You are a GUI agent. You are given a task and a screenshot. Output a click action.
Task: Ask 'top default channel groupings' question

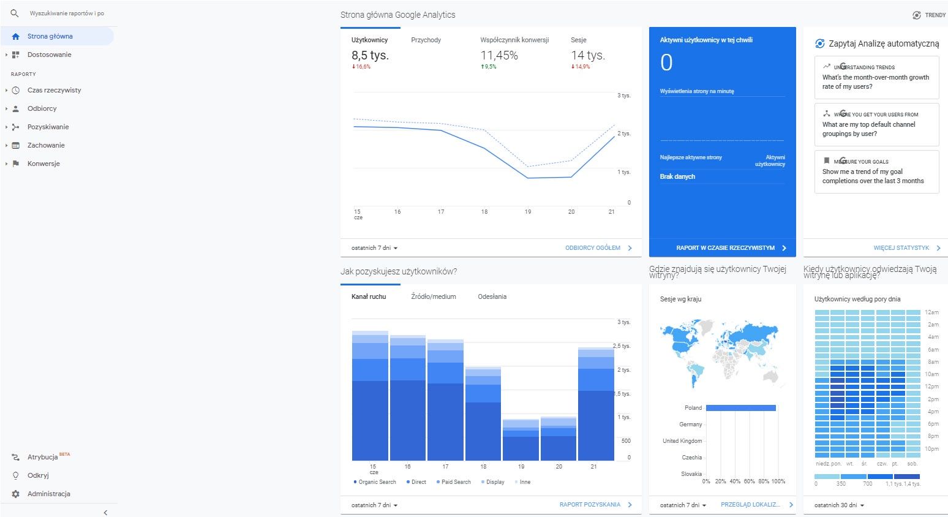[x=876, y=124]
